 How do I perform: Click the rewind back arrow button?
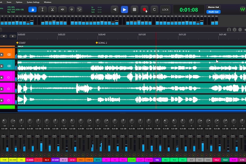[x=115, y=10]
